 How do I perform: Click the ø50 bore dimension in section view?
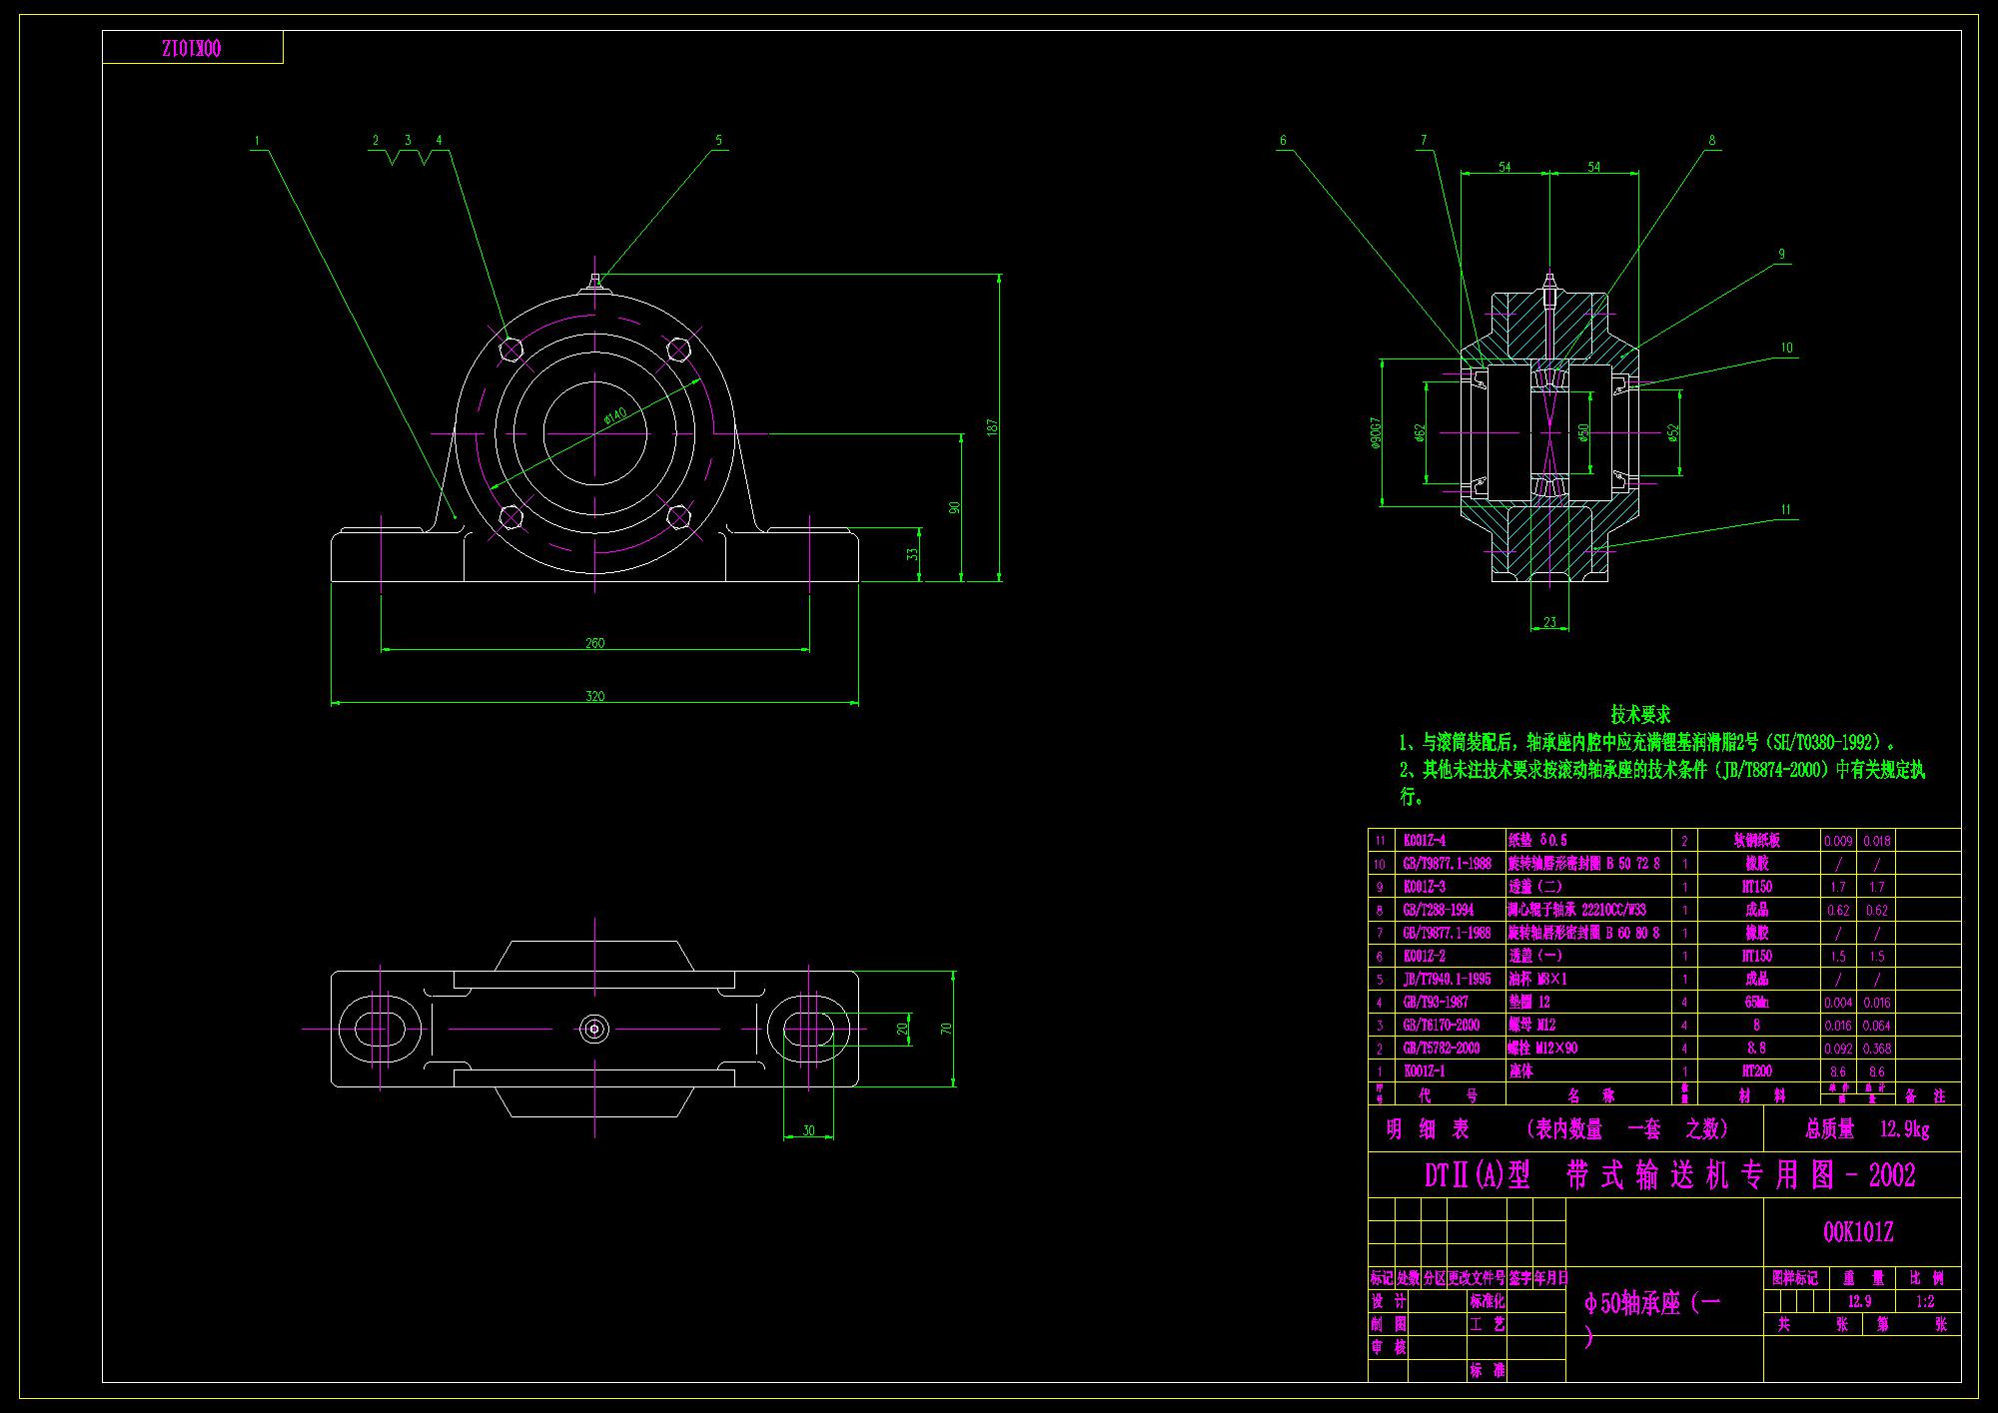pyautogui.click(x=1583, y=431)
